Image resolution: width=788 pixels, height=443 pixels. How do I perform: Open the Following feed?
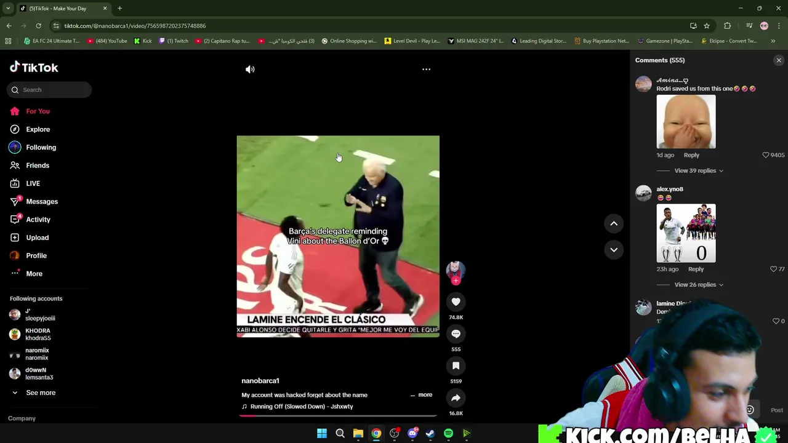41,147
